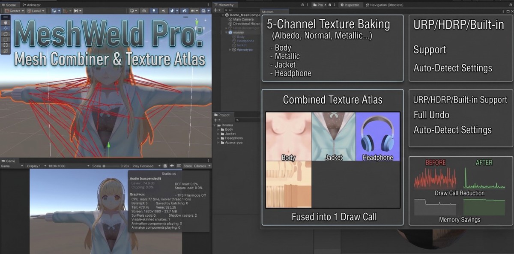Image resolution: width=514 pixels, height=254 pixels.
Task: Open the Scene draw mode shading dropdown
Action: [134, 11]
